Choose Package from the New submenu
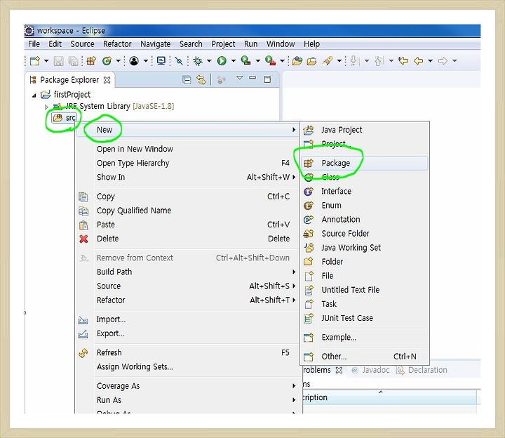Screen dimensions: 505x438 click(365, 164)
